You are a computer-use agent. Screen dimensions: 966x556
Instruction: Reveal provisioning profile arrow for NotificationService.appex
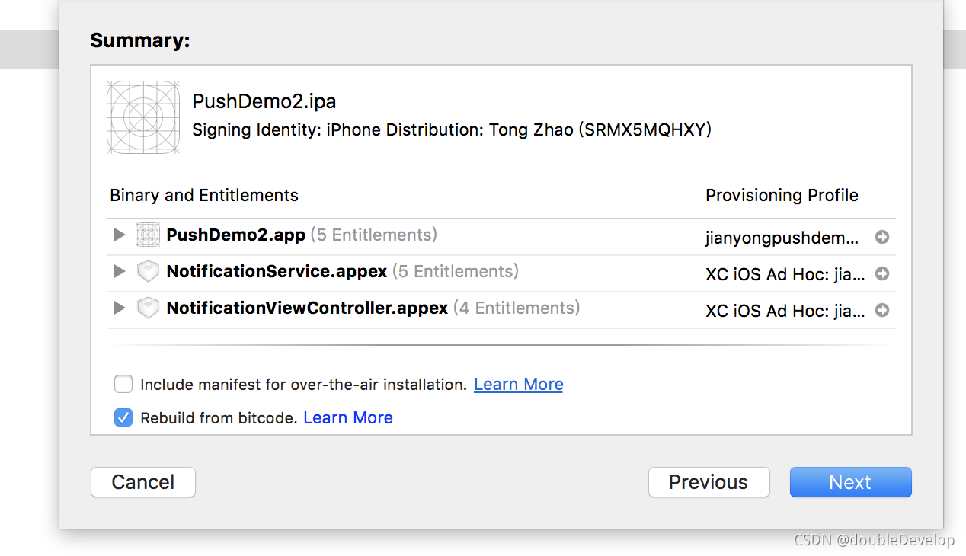(x=882, y=273)
